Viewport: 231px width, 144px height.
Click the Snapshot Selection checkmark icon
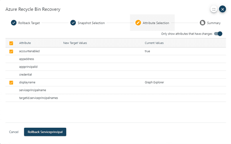pos(73,23)
